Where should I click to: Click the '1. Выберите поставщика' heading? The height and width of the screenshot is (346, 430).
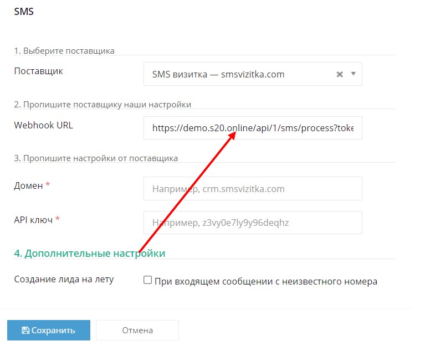point(64,51)
